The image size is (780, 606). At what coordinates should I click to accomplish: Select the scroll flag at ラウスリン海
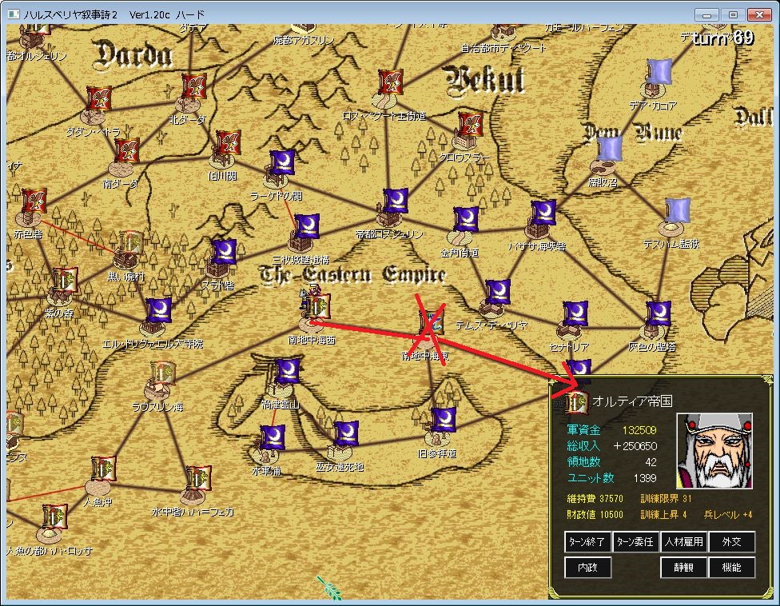point(163,373)
